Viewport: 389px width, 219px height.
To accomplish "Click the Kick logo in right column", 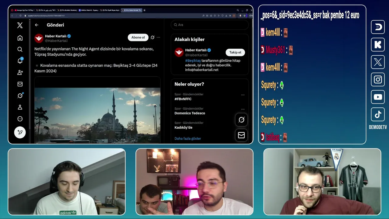I will 378,45.
